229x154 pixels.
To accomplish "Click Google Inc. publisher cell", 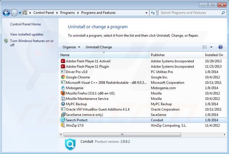I will point(159,77).
